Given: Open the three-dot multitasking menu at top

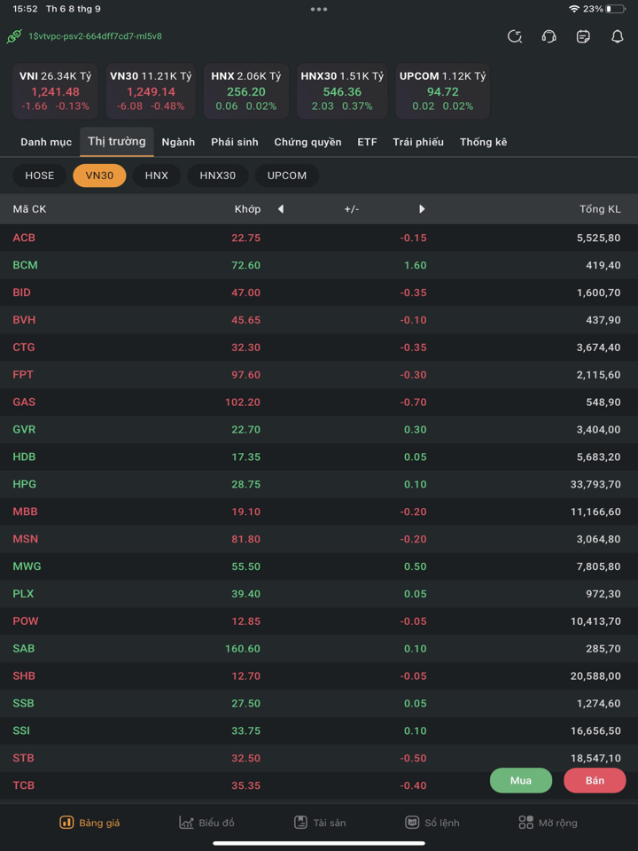Looking at the screenshot, I should (x=319, y=9).
